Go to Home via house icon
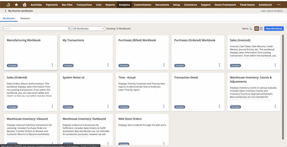Screen dimensions: 287x147 (x=24, y=5)
